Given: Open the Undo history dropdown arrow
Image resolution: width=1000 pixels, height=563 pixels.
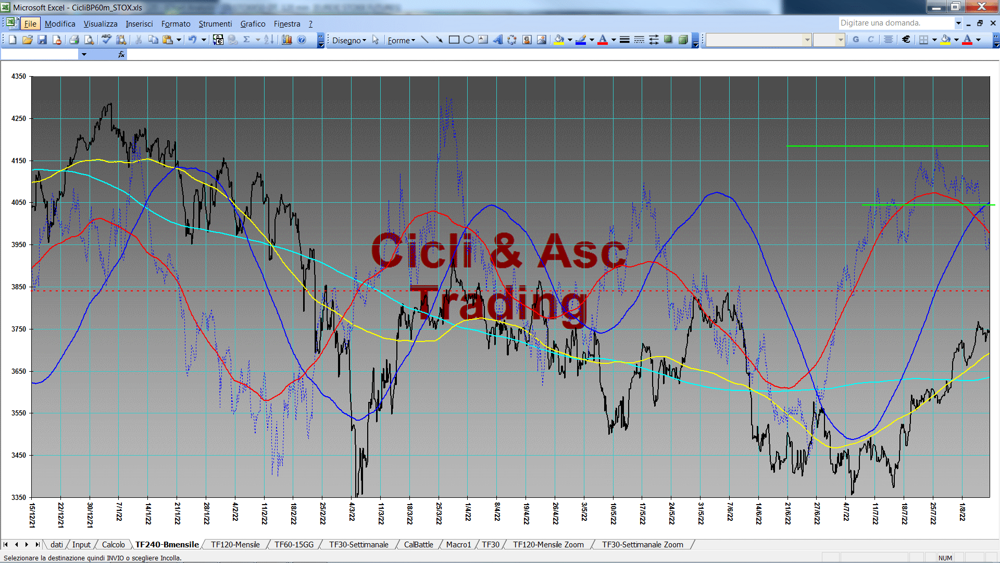Looking at the screenshot, I should point(204,40).
